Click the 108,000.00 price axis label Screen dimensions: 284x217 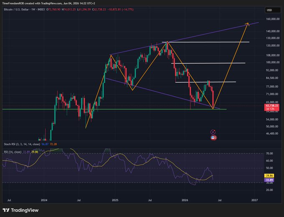click(x=273, y=55)
